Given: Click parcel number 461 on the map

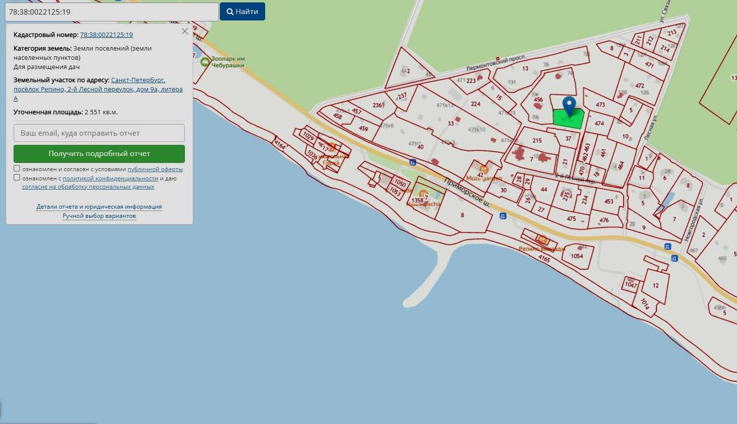Looking at the screenshot, I should click(603, 153).
